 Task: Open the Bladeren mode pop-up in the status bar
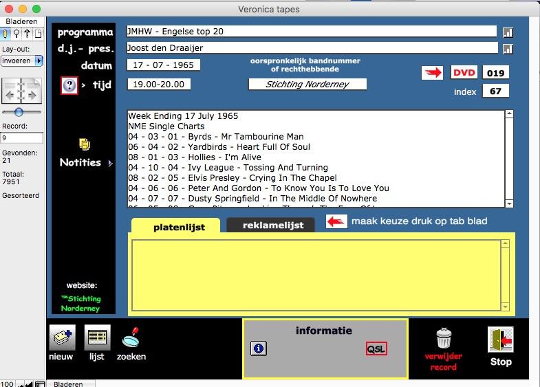click(x=68, y=384)
